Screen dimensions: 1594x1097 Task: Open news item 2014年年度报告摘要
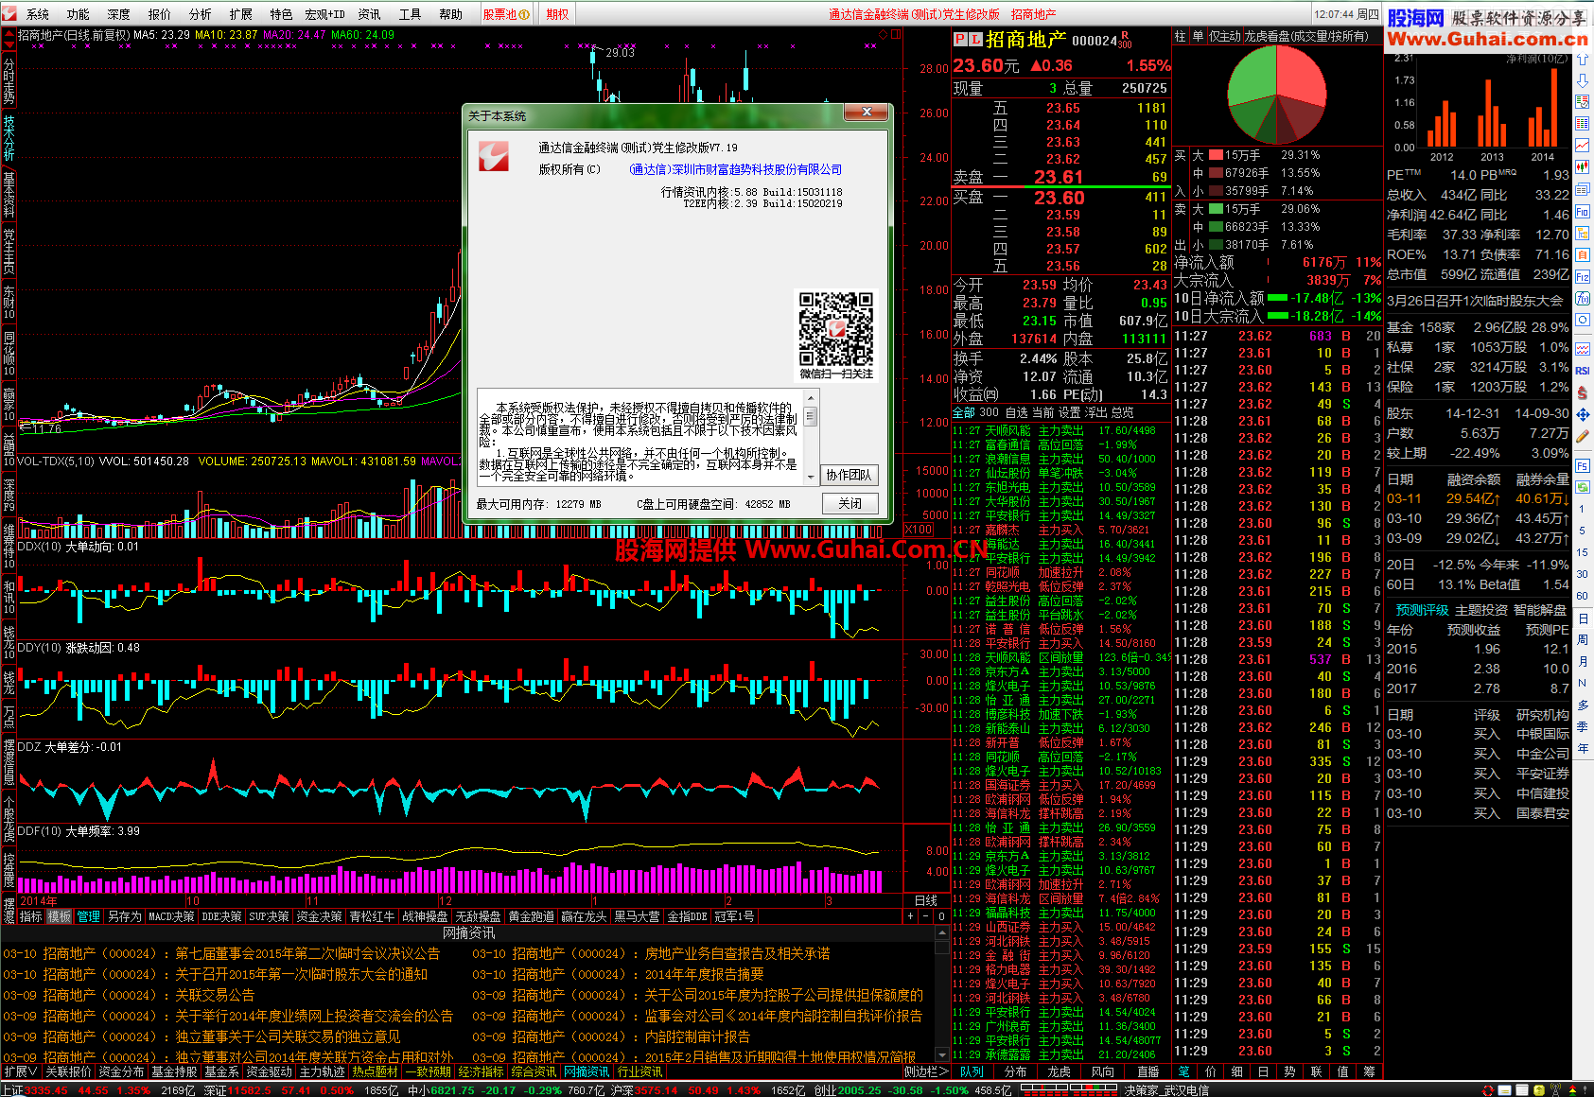(704, 974)
